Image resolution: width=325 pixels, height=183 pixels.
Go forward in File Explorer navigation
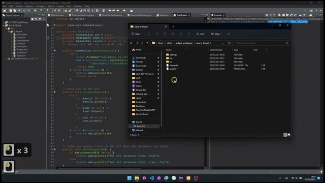point(137,43)
